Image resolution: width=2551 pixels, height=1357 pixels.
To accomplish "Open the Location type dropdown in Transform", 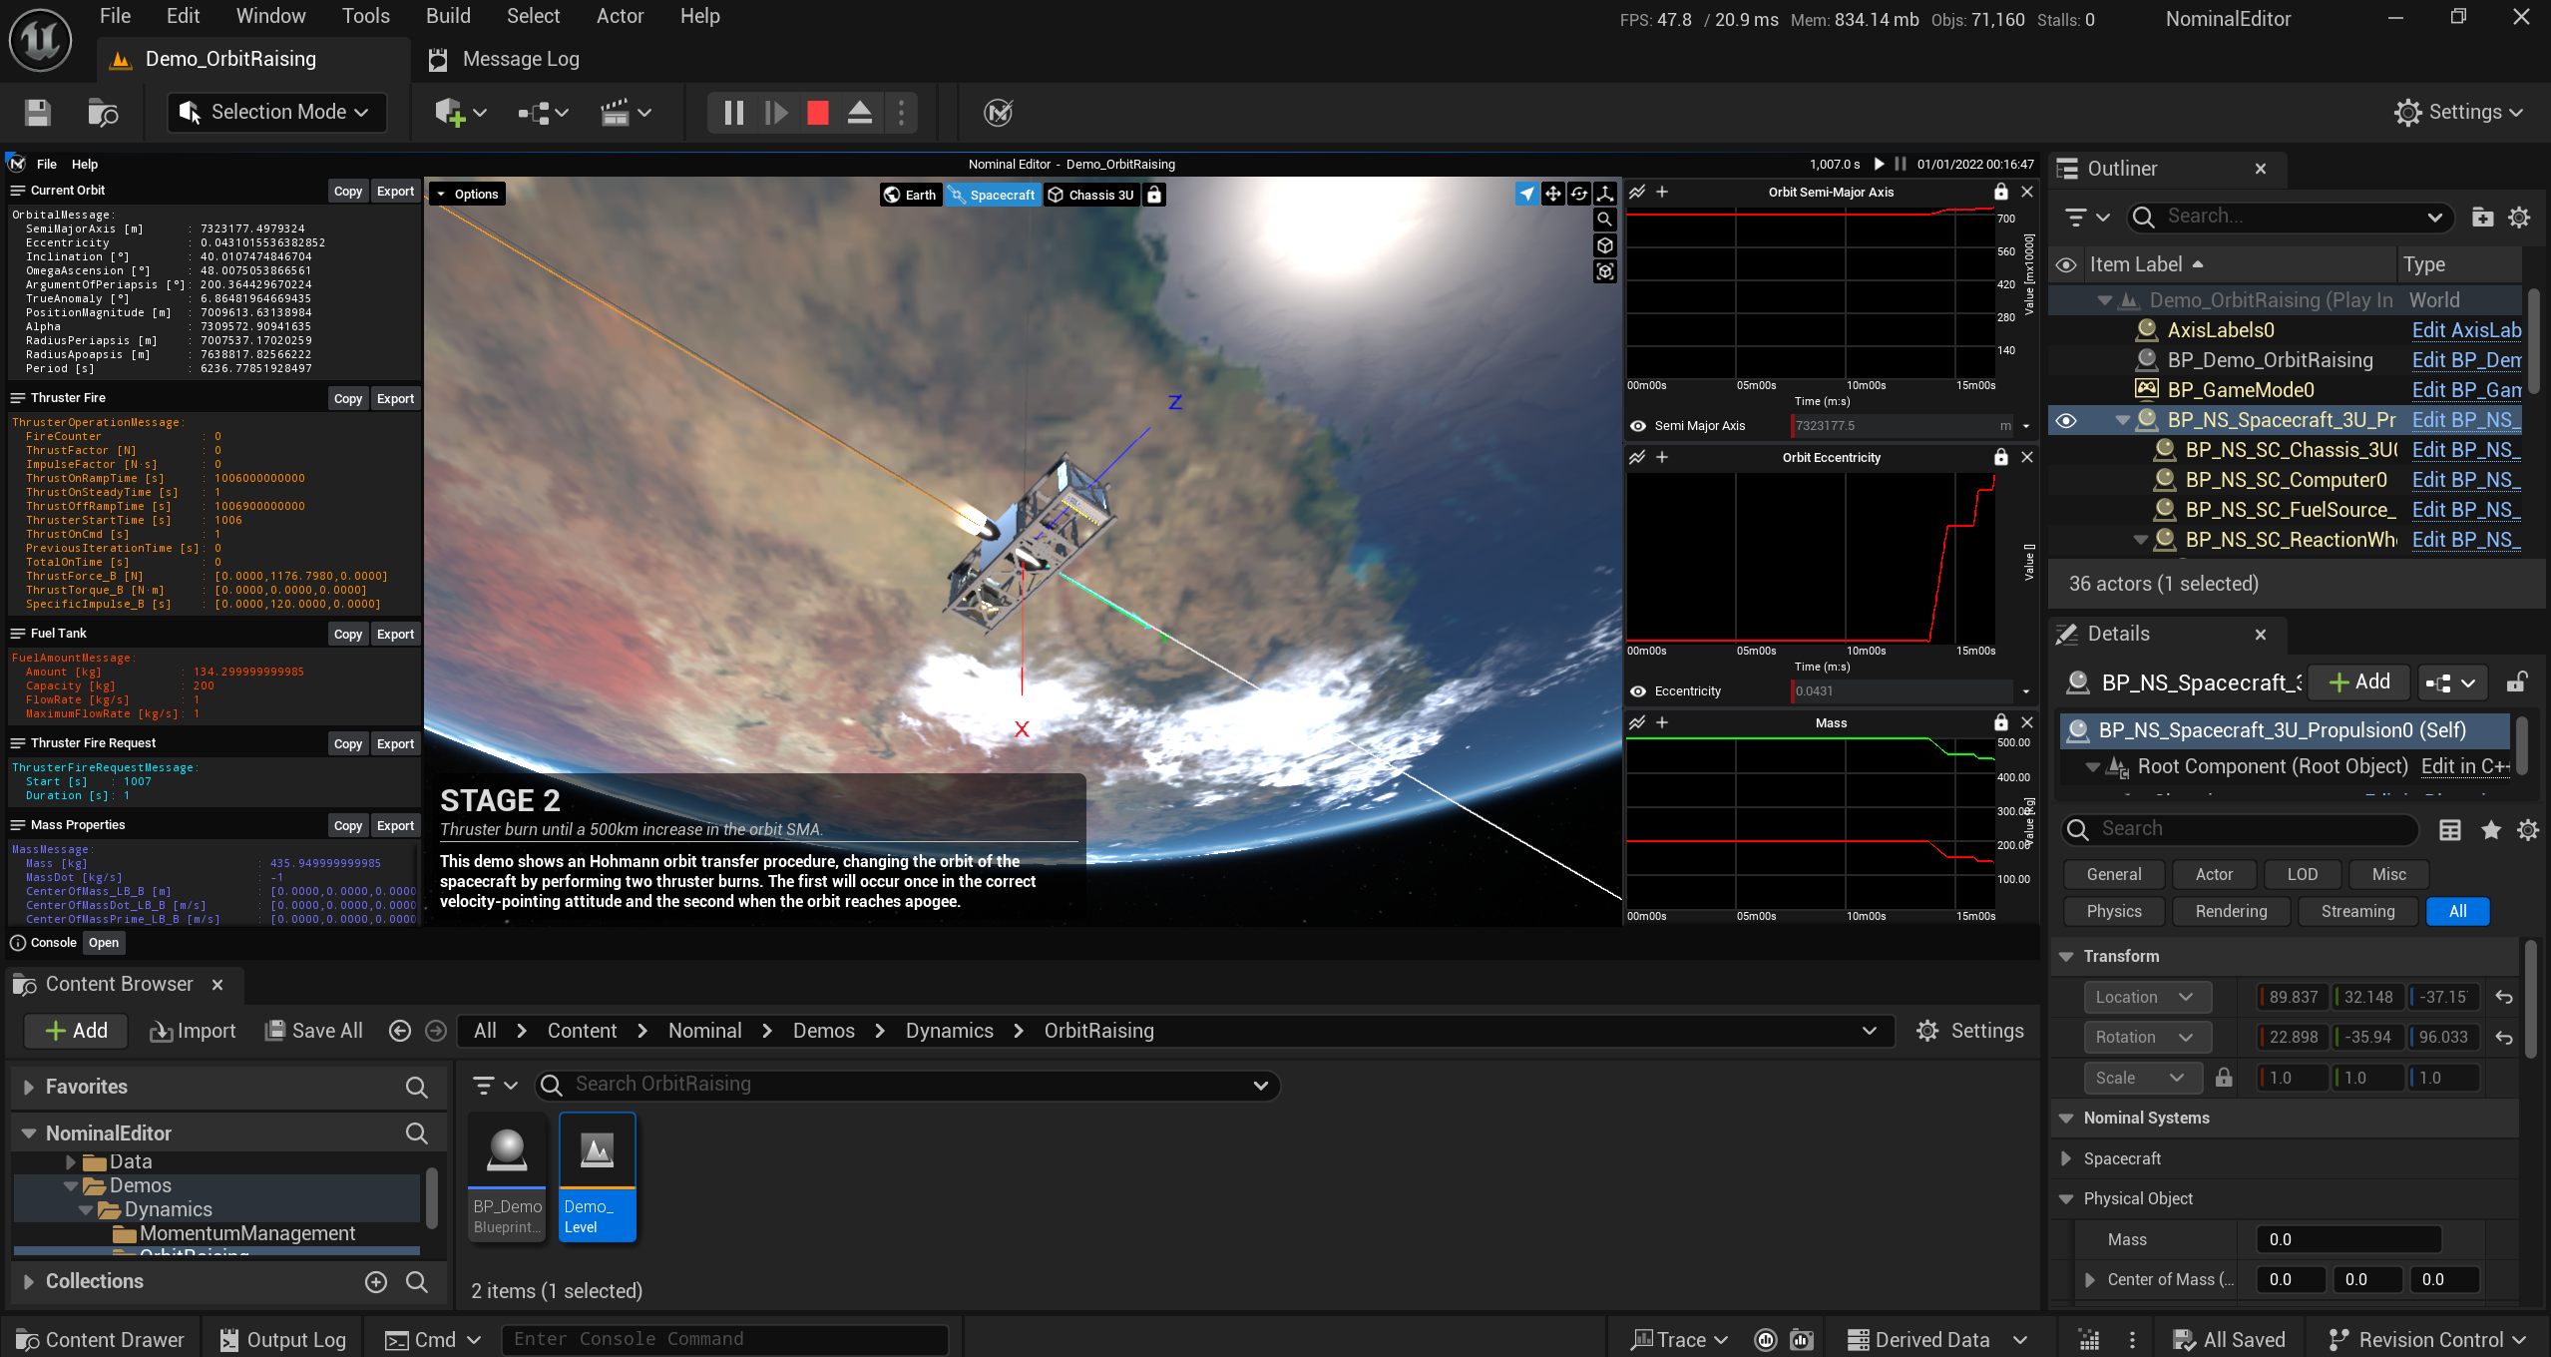I will click(2146, 997).
